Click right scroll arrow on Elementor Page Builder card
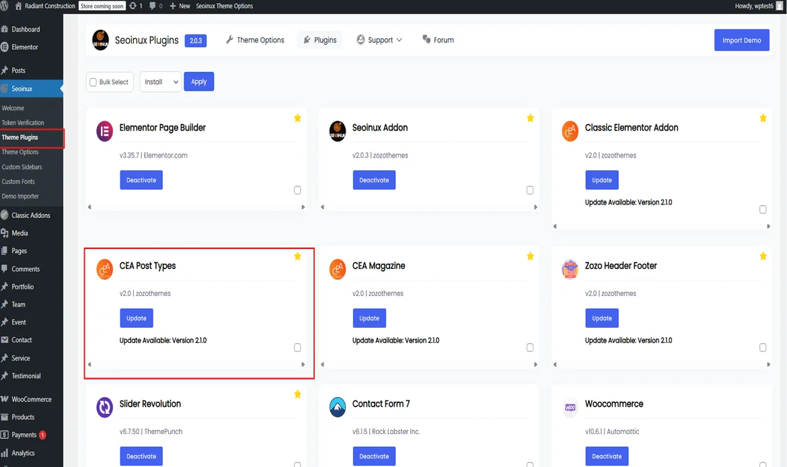Viewport: 787px width, 467px height. click(303, 207)
